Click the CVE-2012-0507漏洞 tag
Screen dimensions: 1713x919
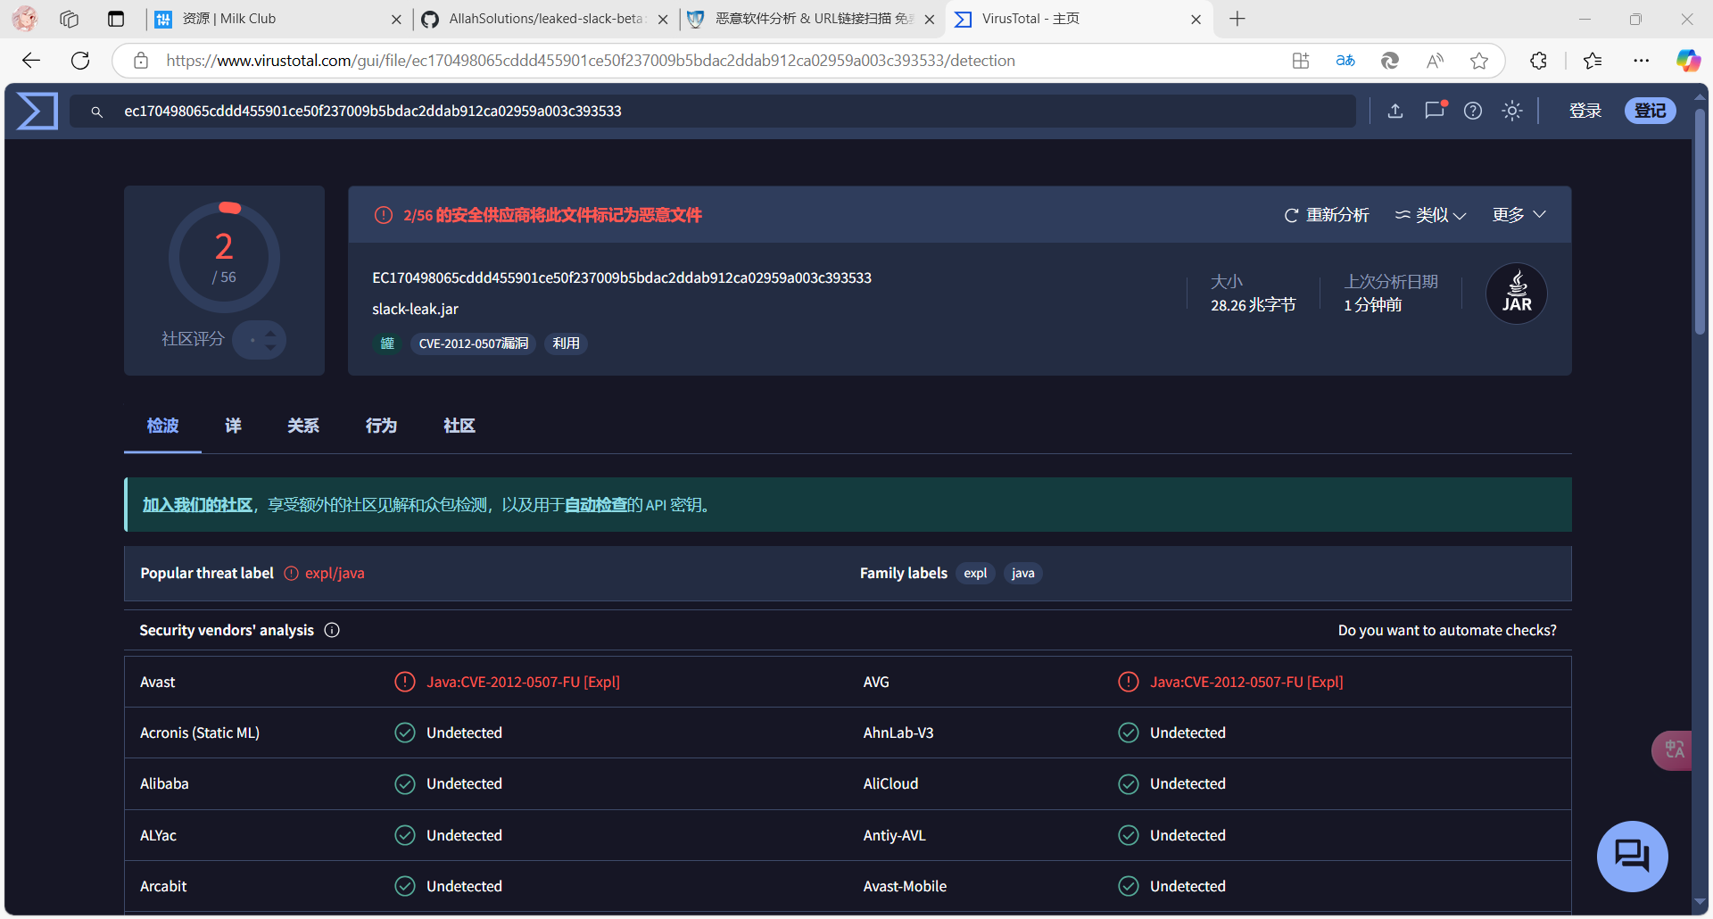pos(473,344)
